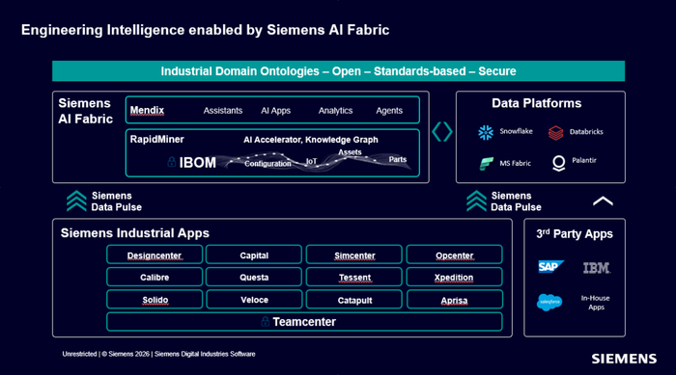Select the Calibre app box
The height and width of the screenshot is (375, 676).
(x=155, y=277)
